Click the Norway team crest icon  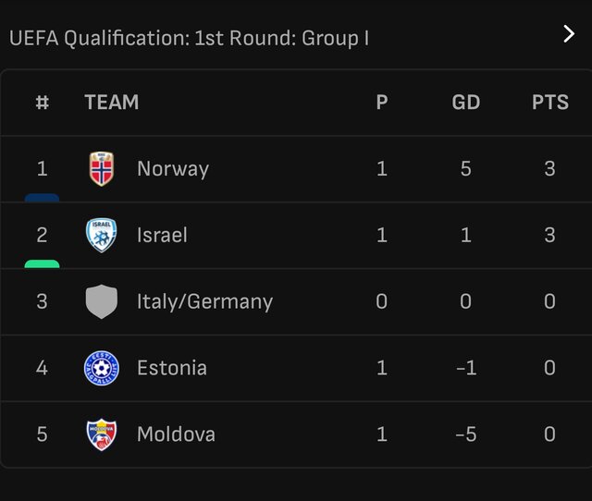[x=101, y=168]
